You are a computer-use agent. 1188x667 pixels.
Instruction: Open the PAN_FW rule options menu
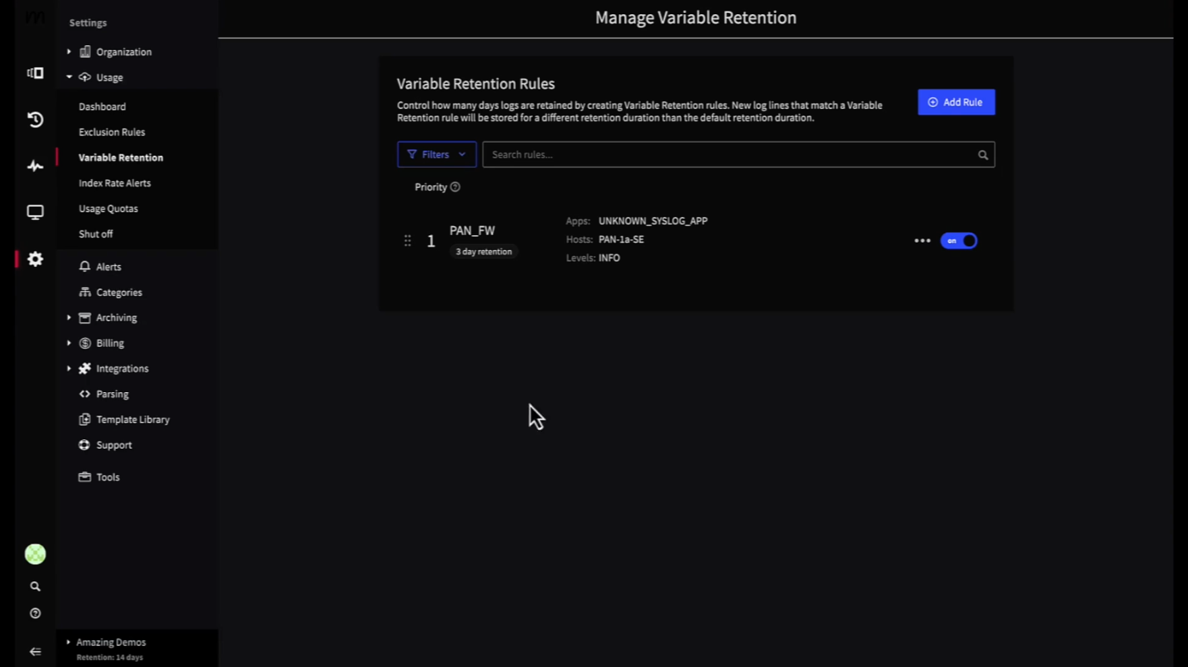[922, 241]
